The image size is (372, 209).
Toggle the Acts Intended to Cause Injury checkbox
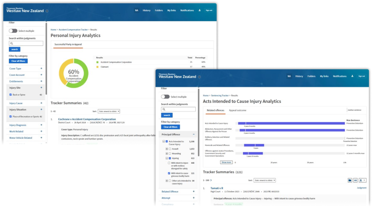(167, 142)
